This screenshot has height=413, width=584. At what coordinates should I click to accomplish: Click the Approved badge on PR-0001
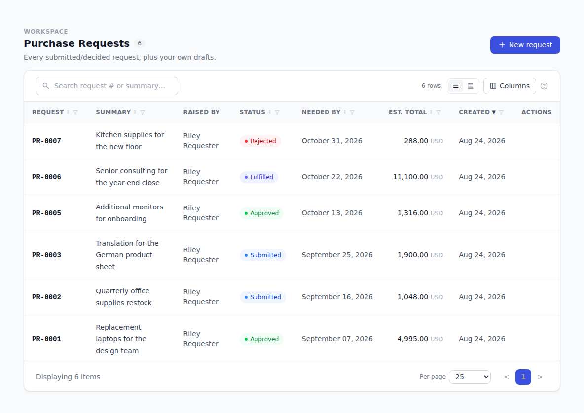pyautogui.click(x=261, y=339)
